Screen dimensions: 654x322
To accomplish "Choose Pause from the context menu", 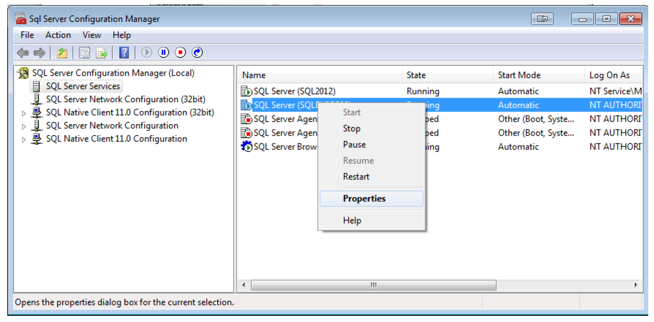I will point(372,145).
